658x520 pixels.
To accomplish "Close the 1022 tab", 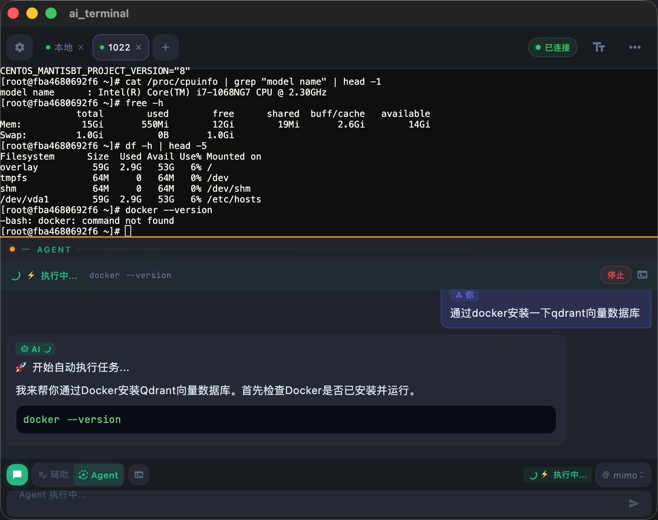I will [x=139, y=47].
